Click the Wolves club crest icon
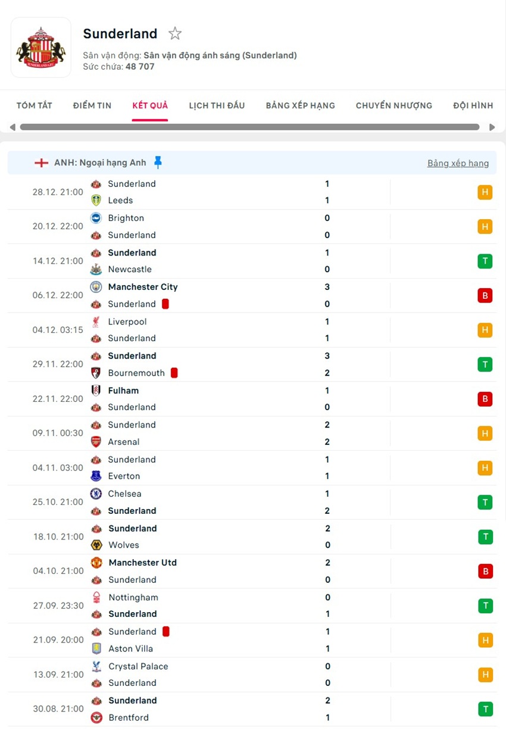 point(96,545)
